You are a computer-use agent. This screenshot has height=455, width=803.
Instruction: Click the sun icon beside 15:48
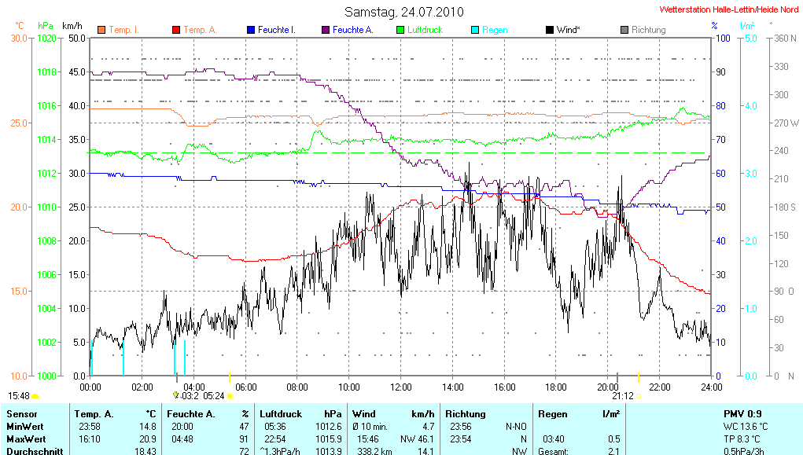[x=35, y=396]
